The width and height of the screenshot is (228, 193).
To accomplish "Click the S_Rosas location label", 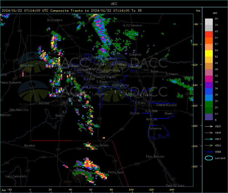I will (x=102, y=82).
